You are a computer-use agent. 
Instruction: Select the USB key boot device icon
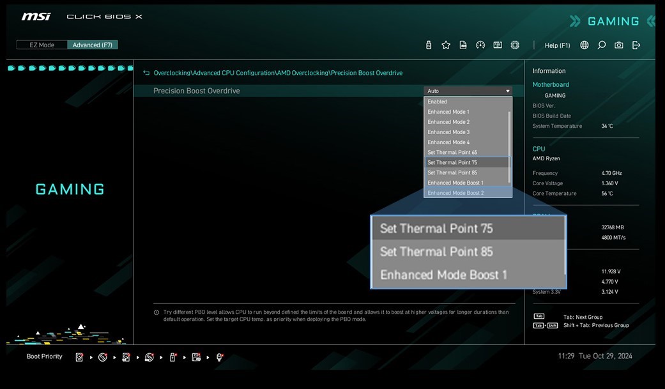[x=172, y=357]
